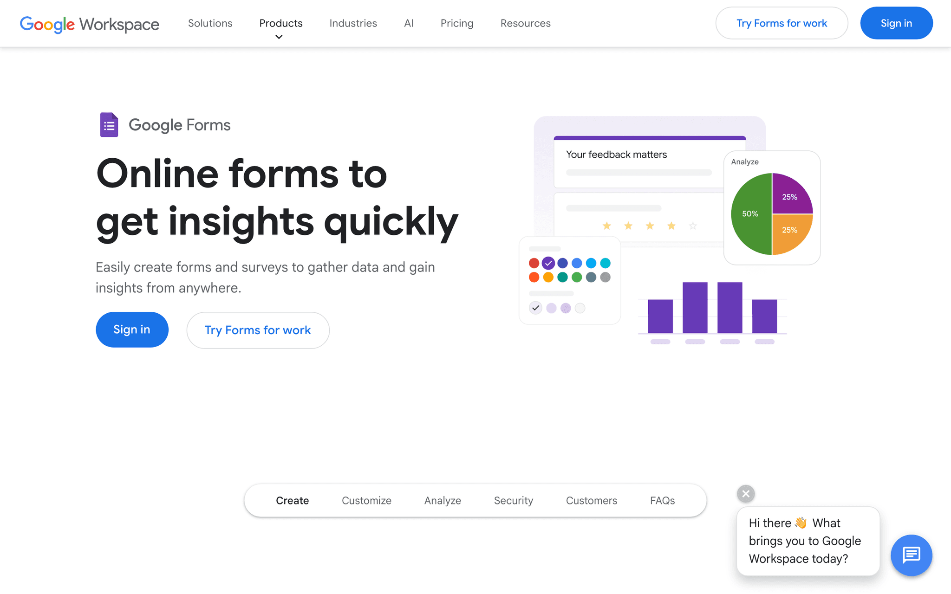Select the red color swatch in the theme picker
Image resolution: width=951 pixels, height=594 pixels.
(x=534, y=263)
